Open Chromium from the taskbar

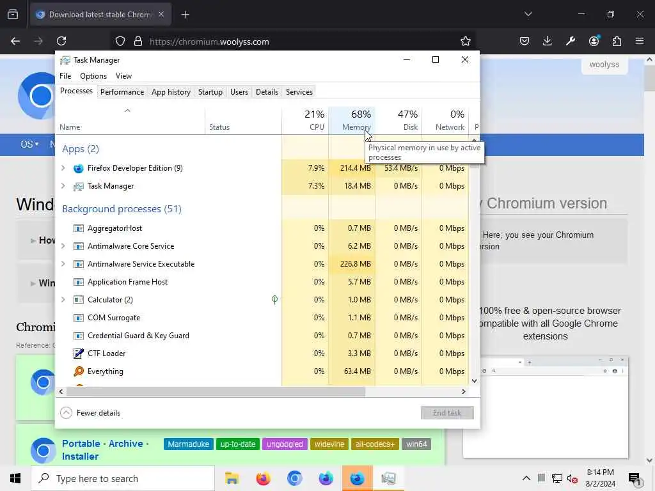(294, 478)
